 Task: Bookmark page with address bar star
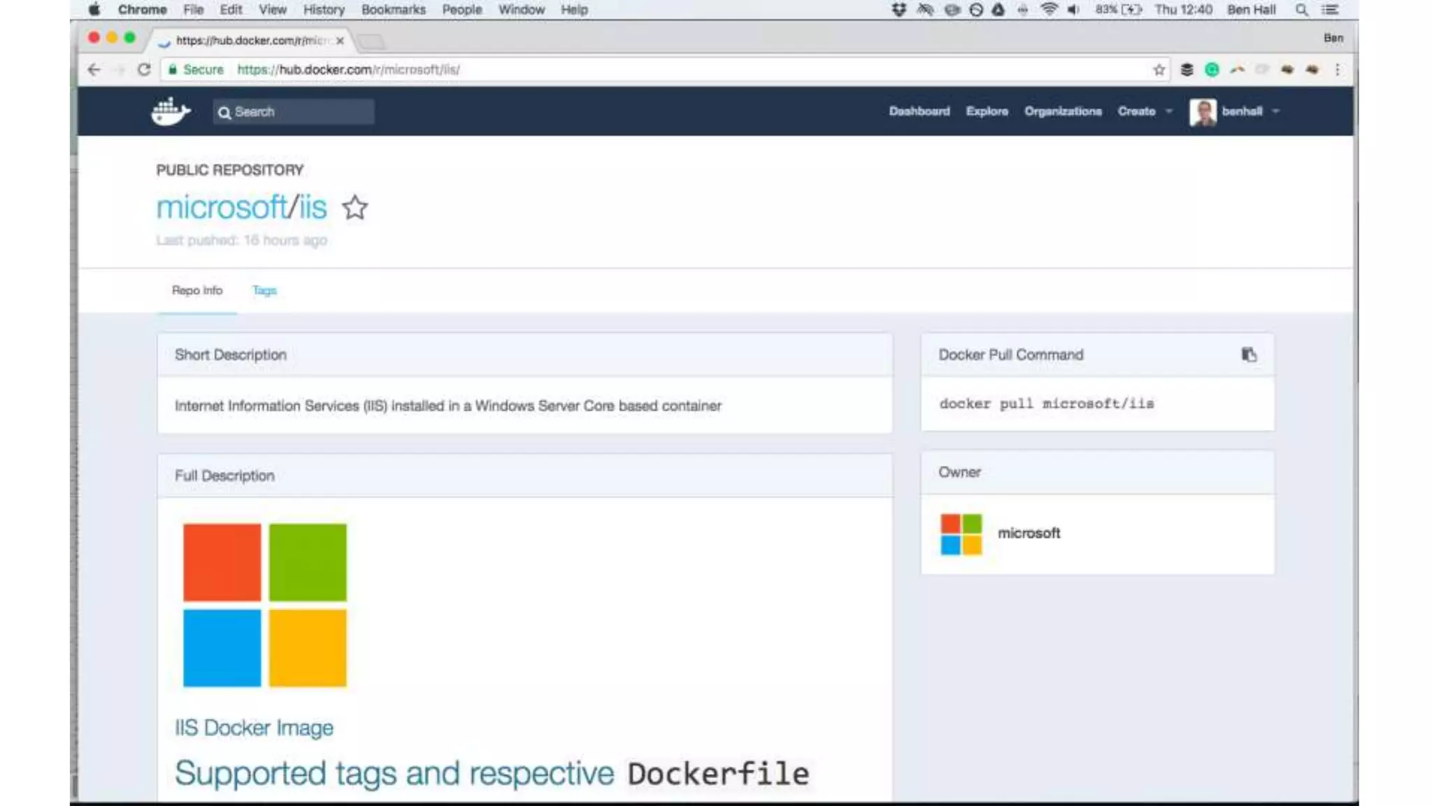(x=1159, y=70)
